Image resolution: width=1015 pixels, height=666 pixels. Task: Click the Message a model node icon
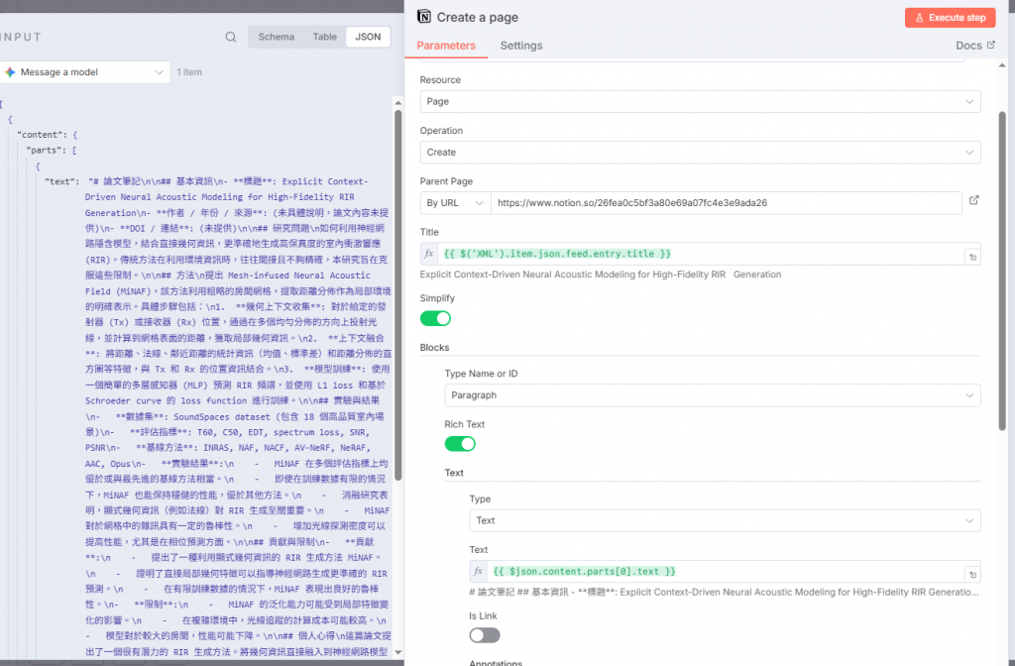pyautogui.click(x=10, y=72)
